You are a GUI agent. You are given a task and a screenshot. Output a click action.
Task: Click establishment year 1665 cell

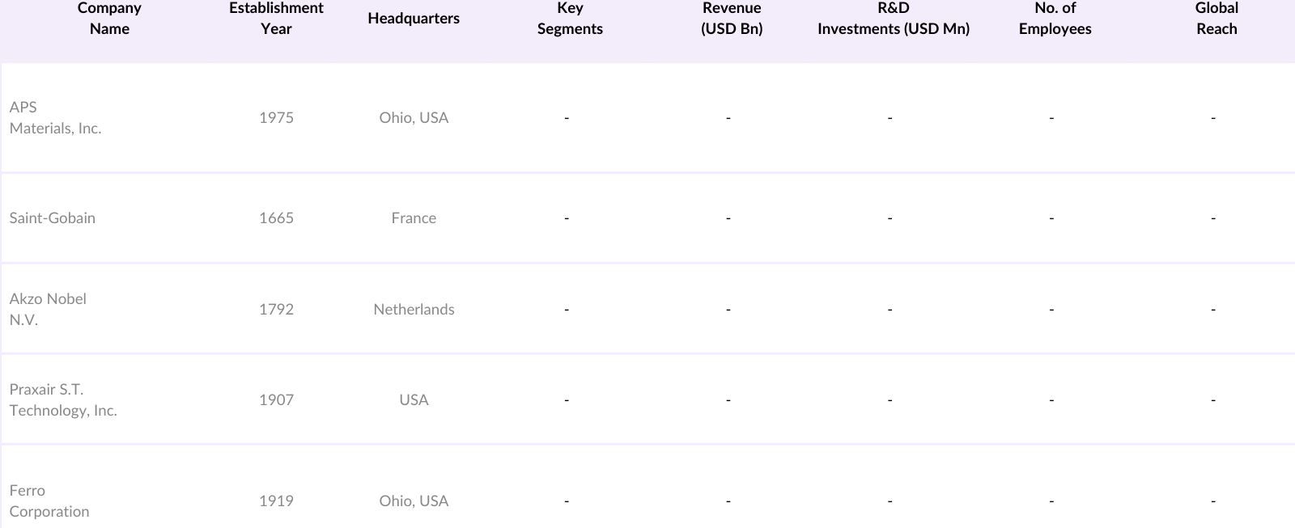point(276,218)
